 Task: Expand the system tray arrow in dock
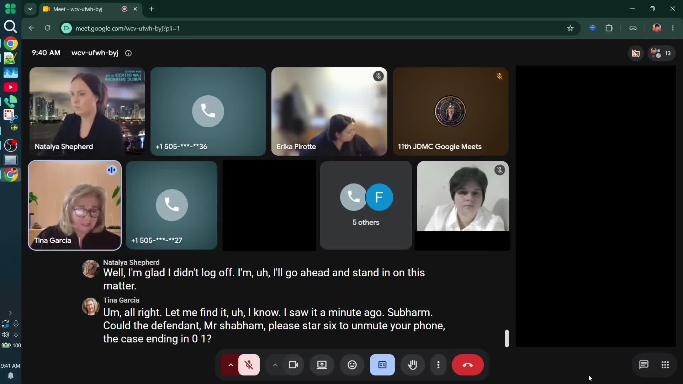[10, 313]
